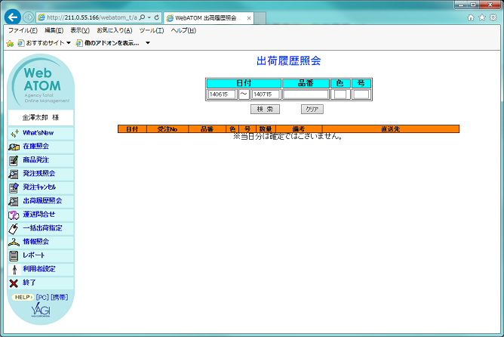
Task: Click the start date field showing 140615
Action: point(222,94)
